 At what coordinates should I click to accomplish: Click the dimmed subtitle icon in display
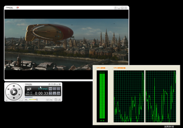[58, 89]
